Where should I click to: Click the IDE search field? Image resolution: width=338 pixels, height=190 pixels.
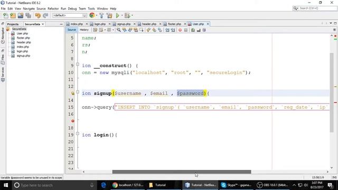pos(315,8)
